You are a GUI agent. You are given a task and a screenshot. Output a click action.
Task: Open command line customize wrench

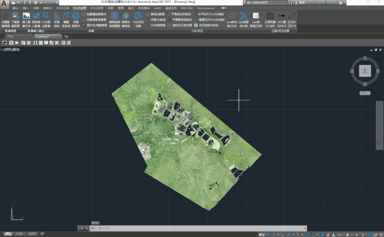point(87,228)
